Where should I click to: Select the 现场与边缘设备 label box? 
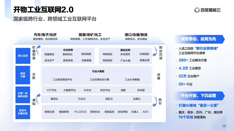(x=23, y=112)
